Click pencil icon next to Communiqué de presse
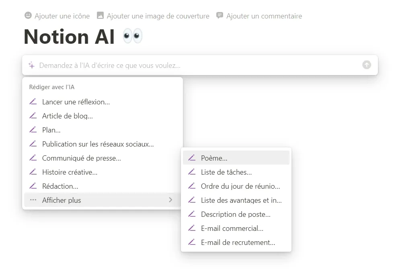Image resolution: width=394 pixels, height=269 pixels. pos(33,158)
